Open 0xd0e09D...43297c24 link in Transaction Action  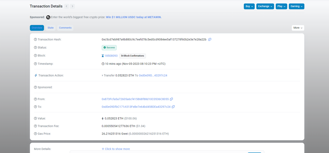153,75
